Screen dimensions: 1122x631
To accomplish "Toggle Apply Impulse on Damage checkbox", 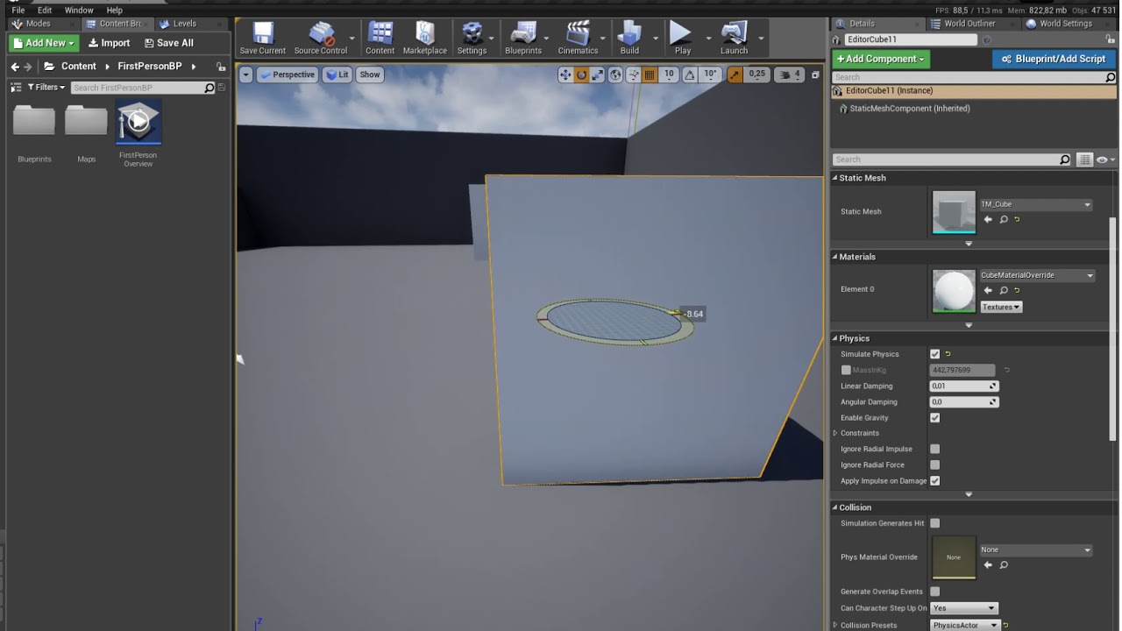I will [x=934, y=481].
